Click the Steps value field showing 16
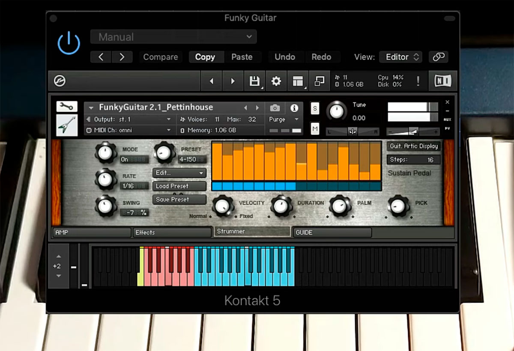 tap(414, 160)
